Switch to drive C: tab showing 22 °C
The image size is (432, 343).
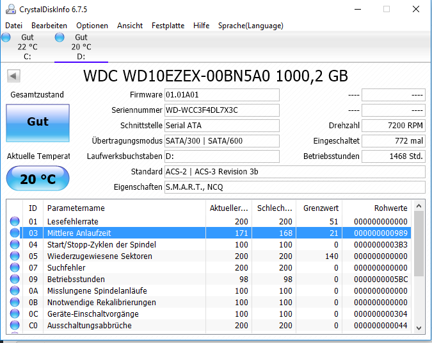pyautogui.click(x=28, y=47)
